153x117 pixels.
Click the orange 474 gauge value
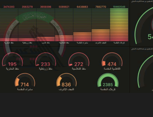pos(112,64)
